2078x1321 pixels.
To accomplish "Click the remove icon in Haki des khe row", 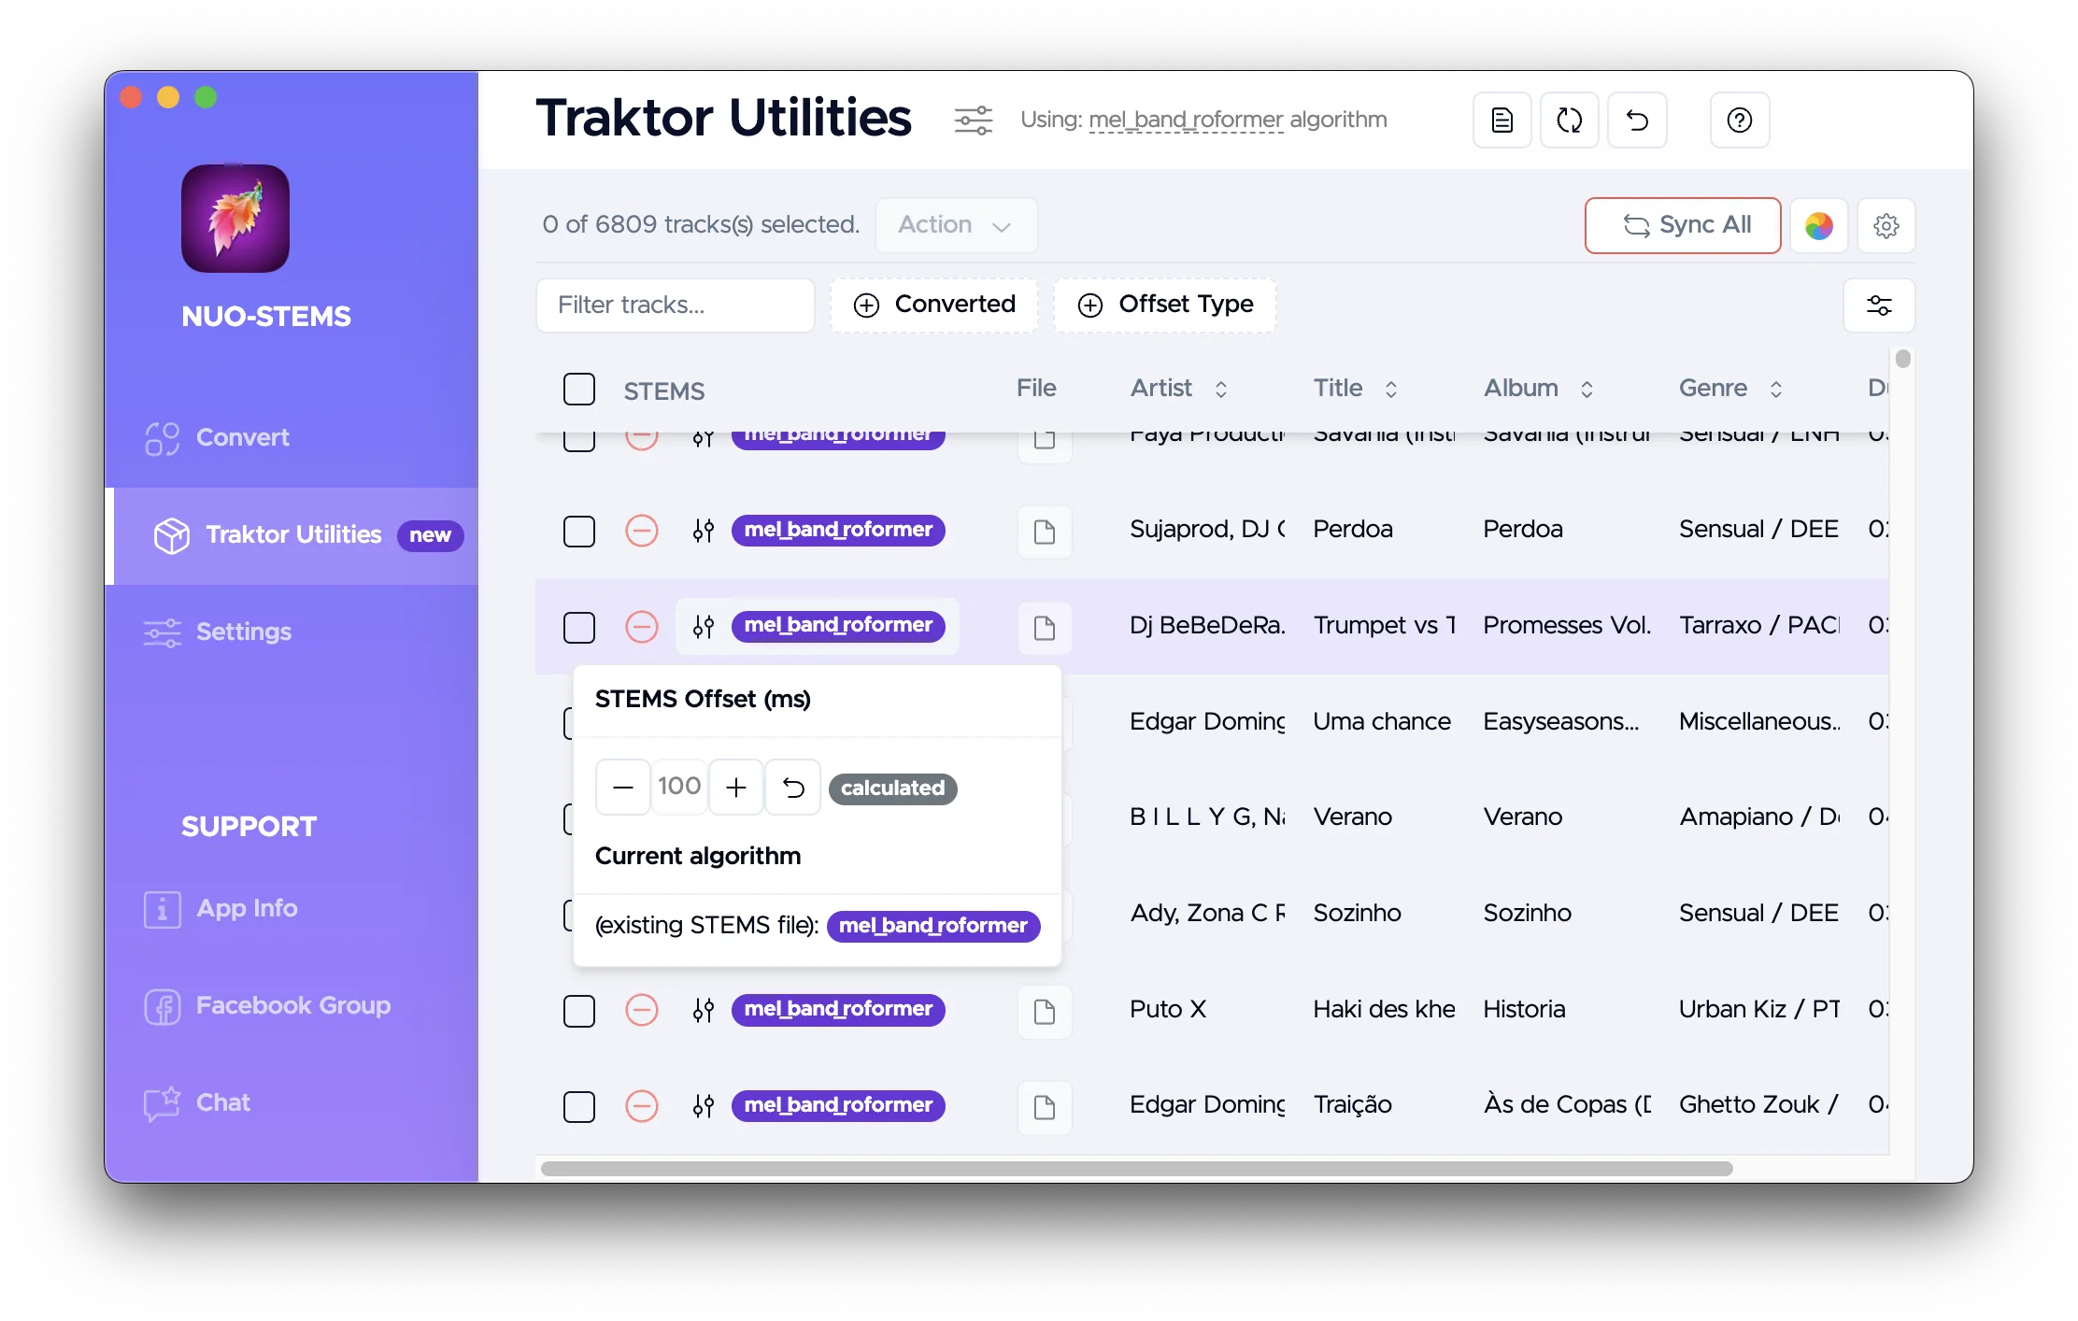I will pyautogui.click(x=642, y=1010).
